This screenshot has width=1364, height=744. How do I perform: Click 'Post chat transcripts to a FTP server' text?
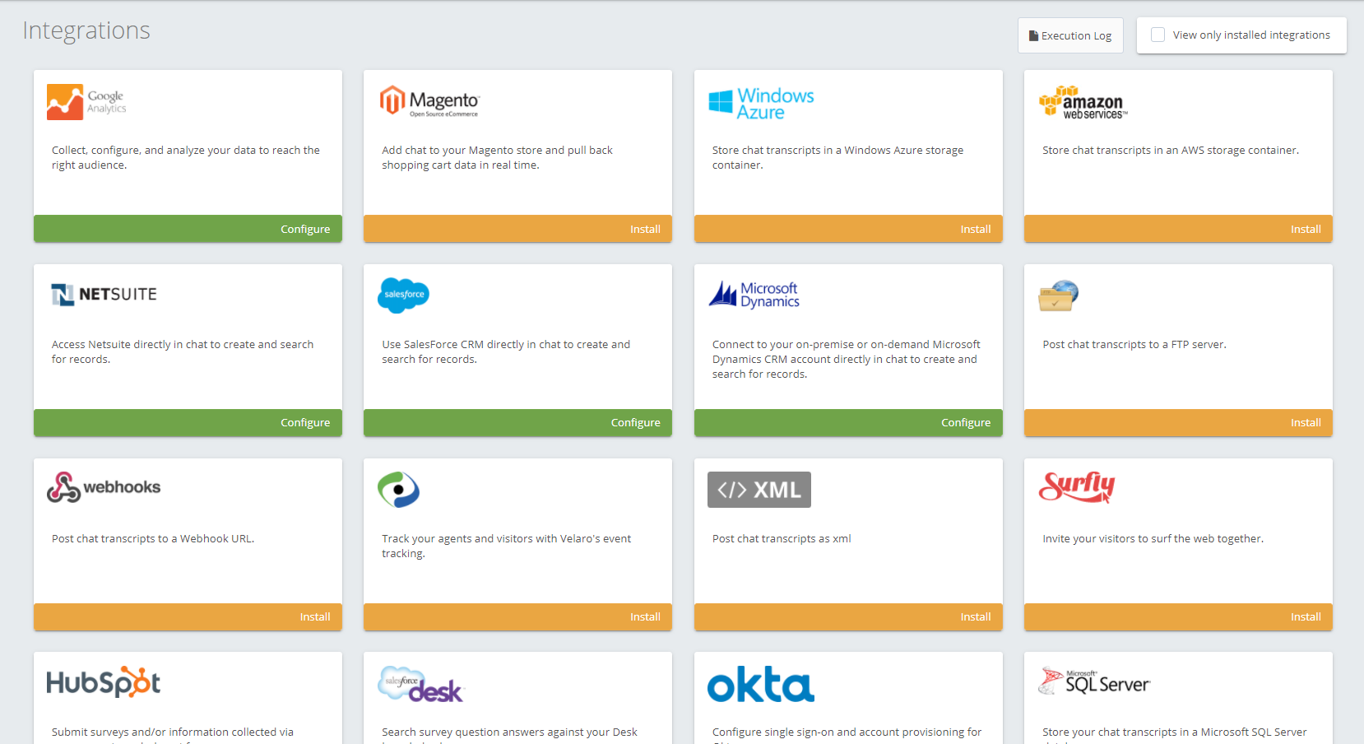pos(1134,344)
